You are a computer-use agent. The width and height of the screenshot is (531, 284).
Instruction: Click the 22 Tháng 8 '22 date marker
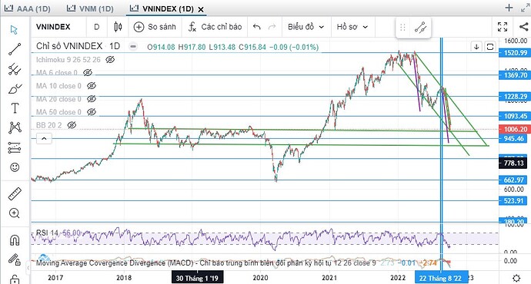[441, 278]
